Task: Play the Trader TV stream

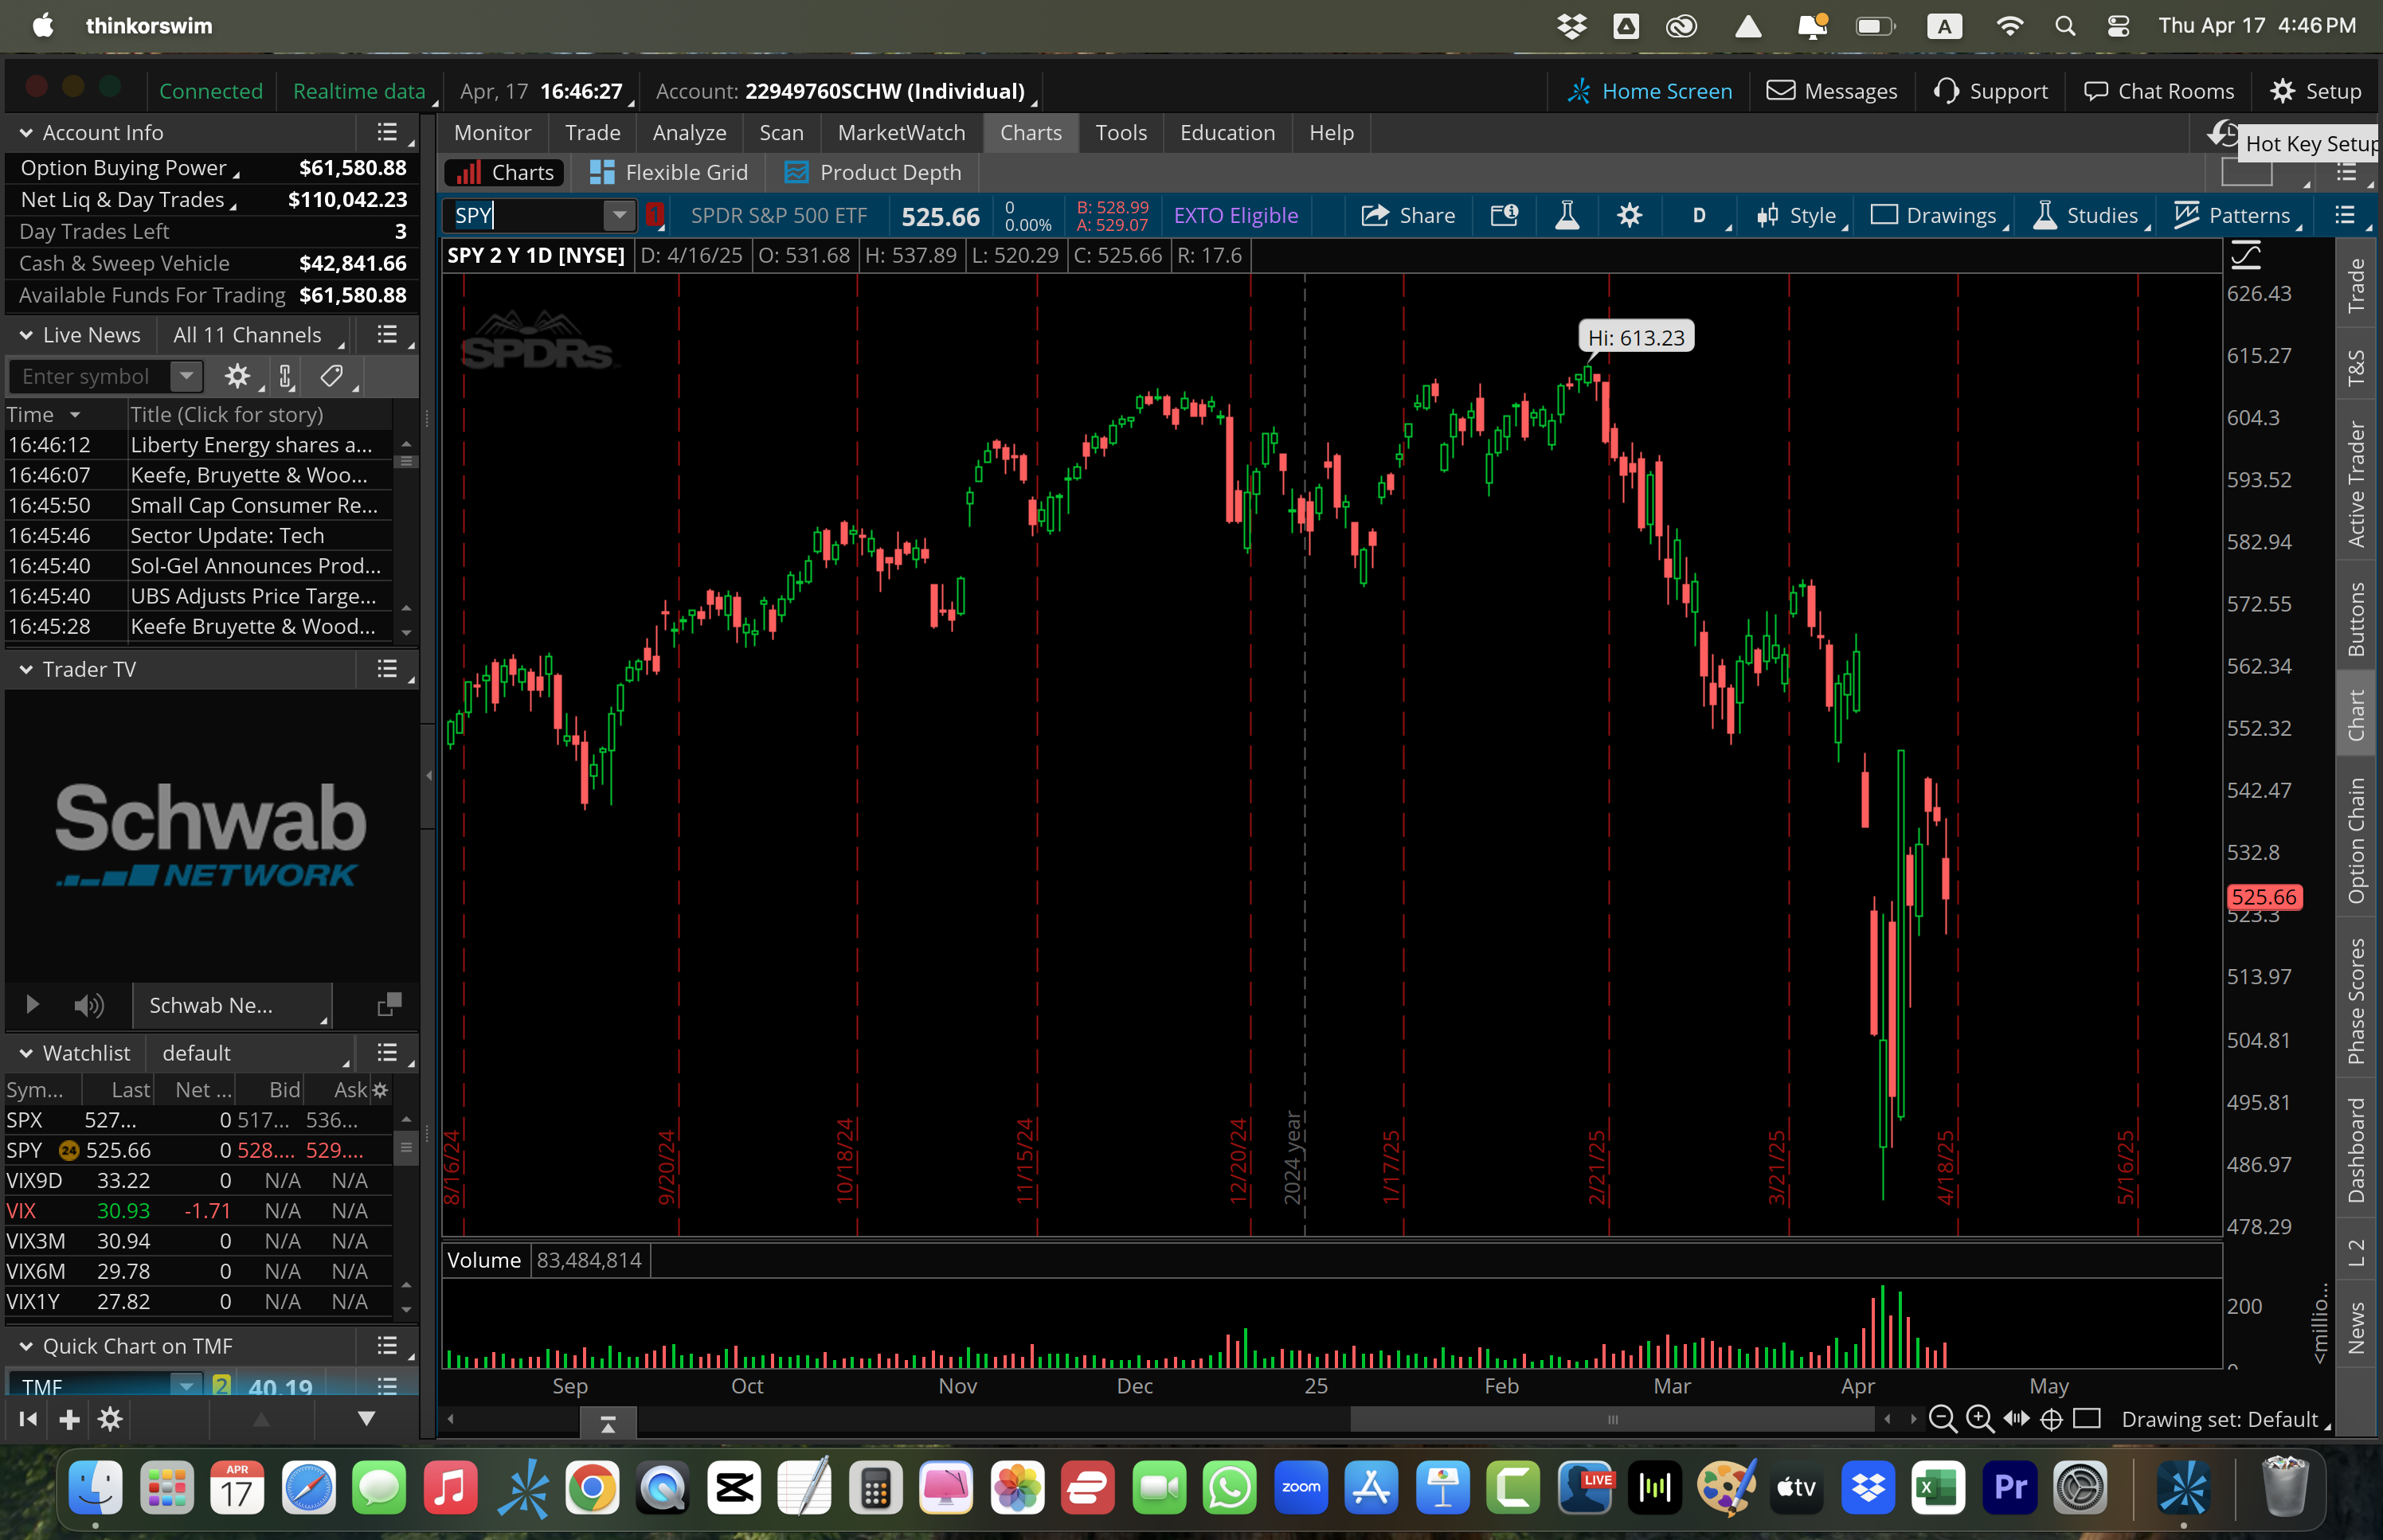Action: click(32, 1004)
